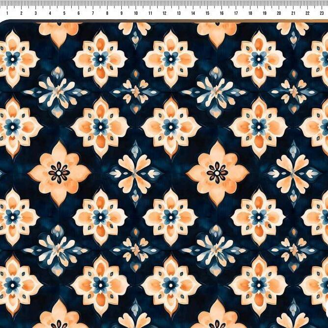Click ruler label "3"
Screen dimensions: 328x328
(35, 13)
